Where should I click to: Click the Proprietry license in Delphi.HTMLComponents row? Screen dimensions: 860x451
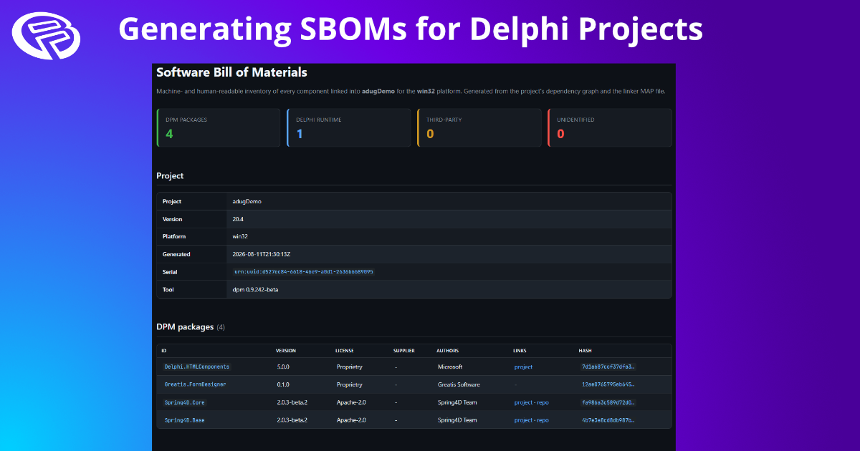(349, 367)
